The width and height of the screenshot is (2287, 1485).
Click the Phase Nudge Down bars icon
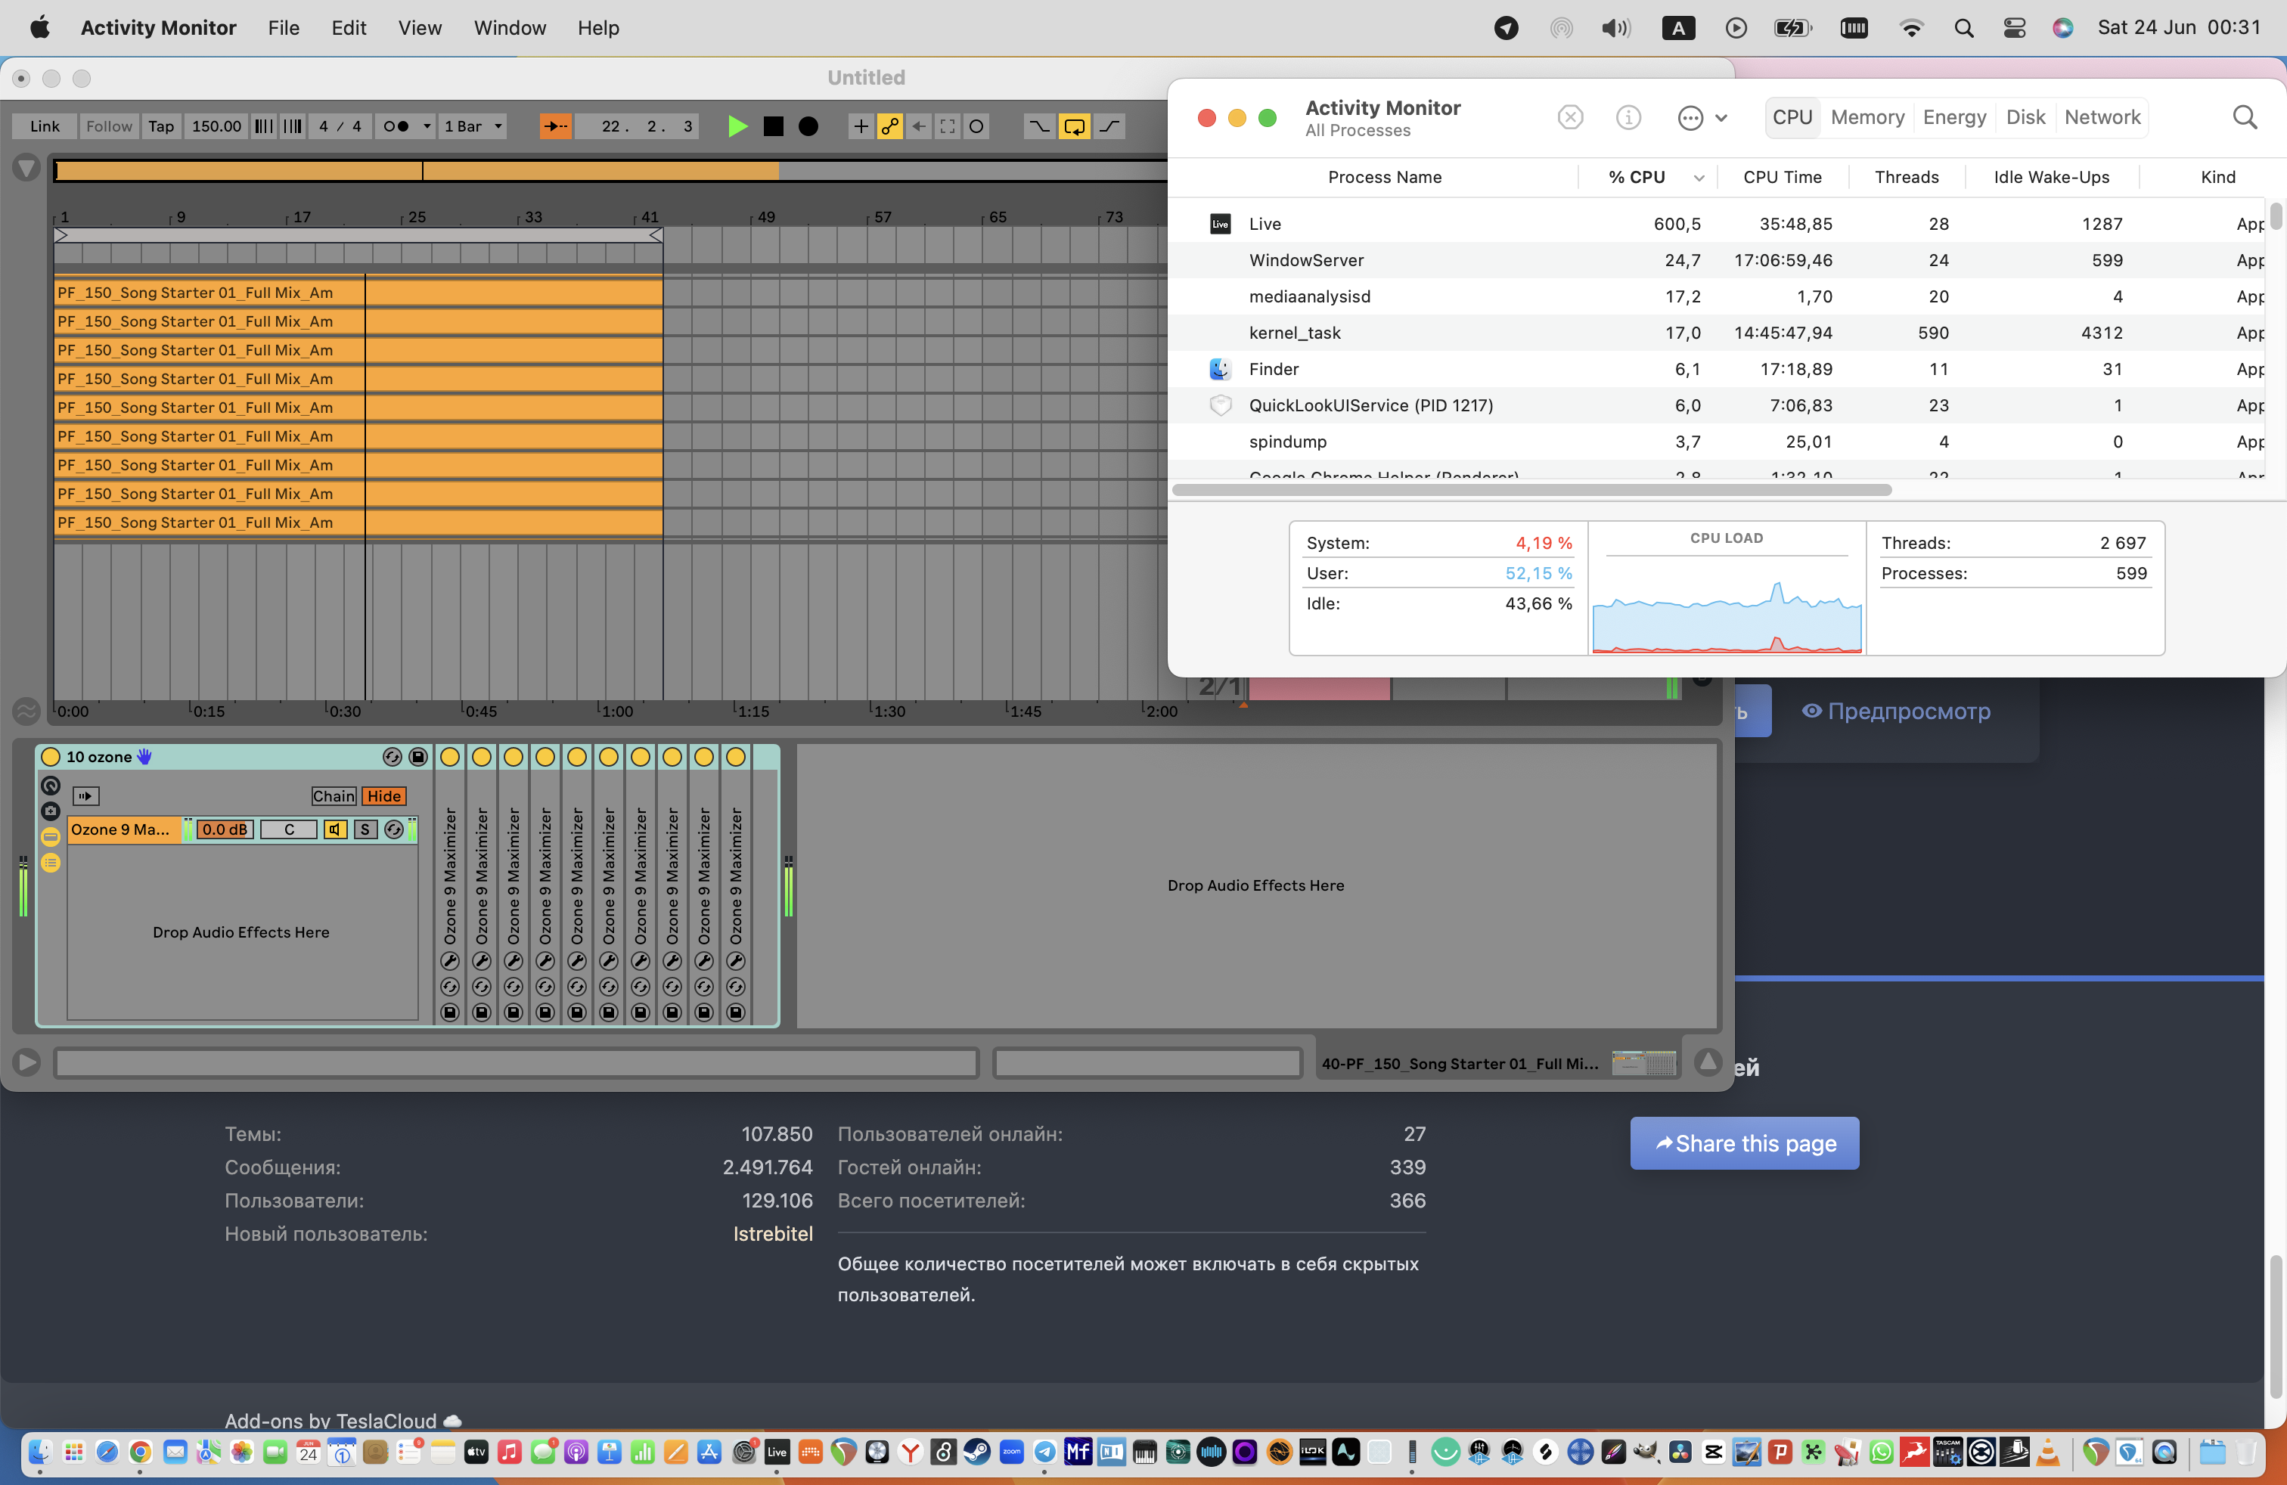263,126
